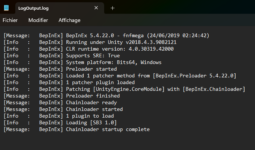This screenshot has height=150, width=255.
Task: Place cursor on Supports SRE: True line
Action: click(98, 55)
